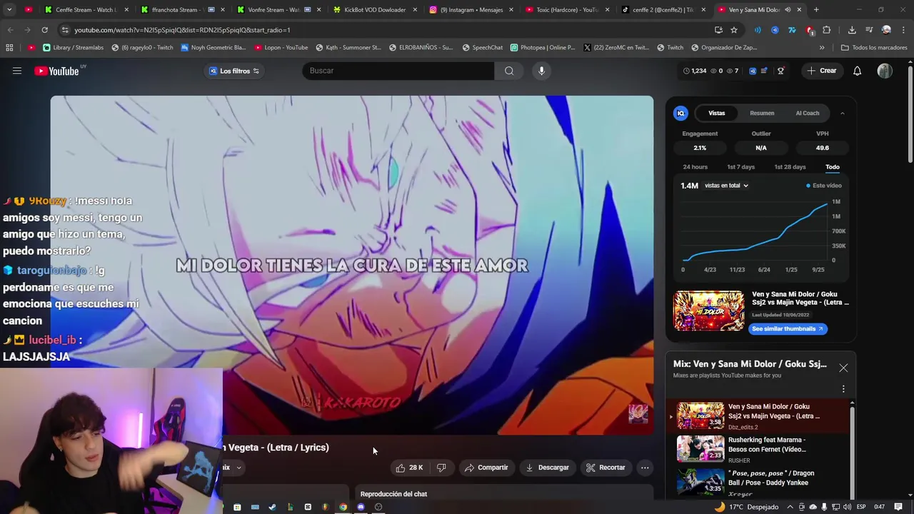Install app icon in the address bar
Viewport: 914px width, 514px height.
pos(718,30)
